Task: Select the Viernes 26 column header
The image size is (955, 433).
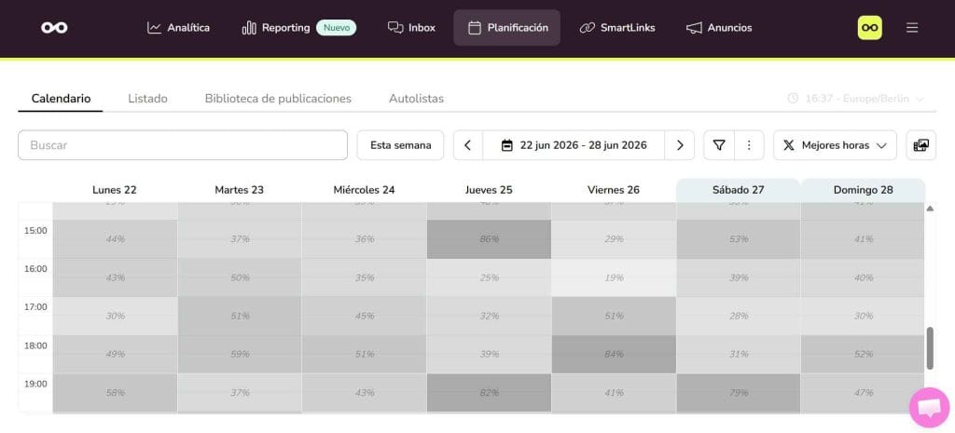Action: (x=614, y=190)
